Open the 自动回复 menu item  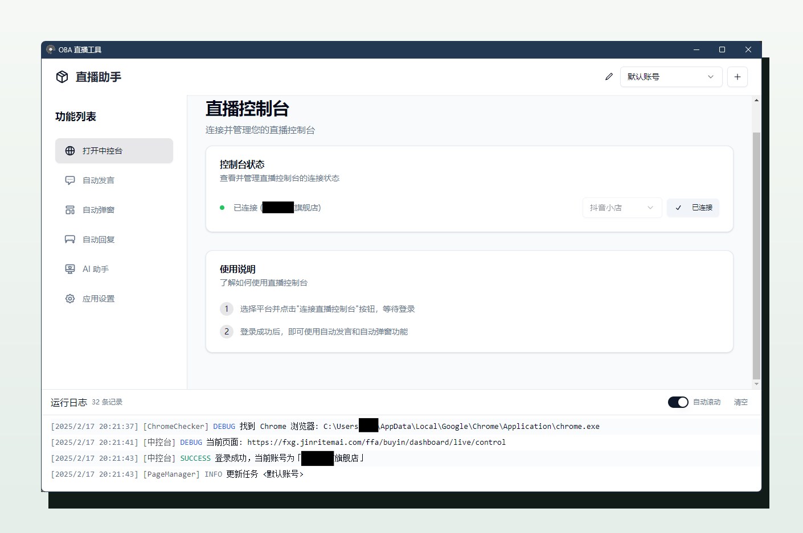(x=114, y=239)
